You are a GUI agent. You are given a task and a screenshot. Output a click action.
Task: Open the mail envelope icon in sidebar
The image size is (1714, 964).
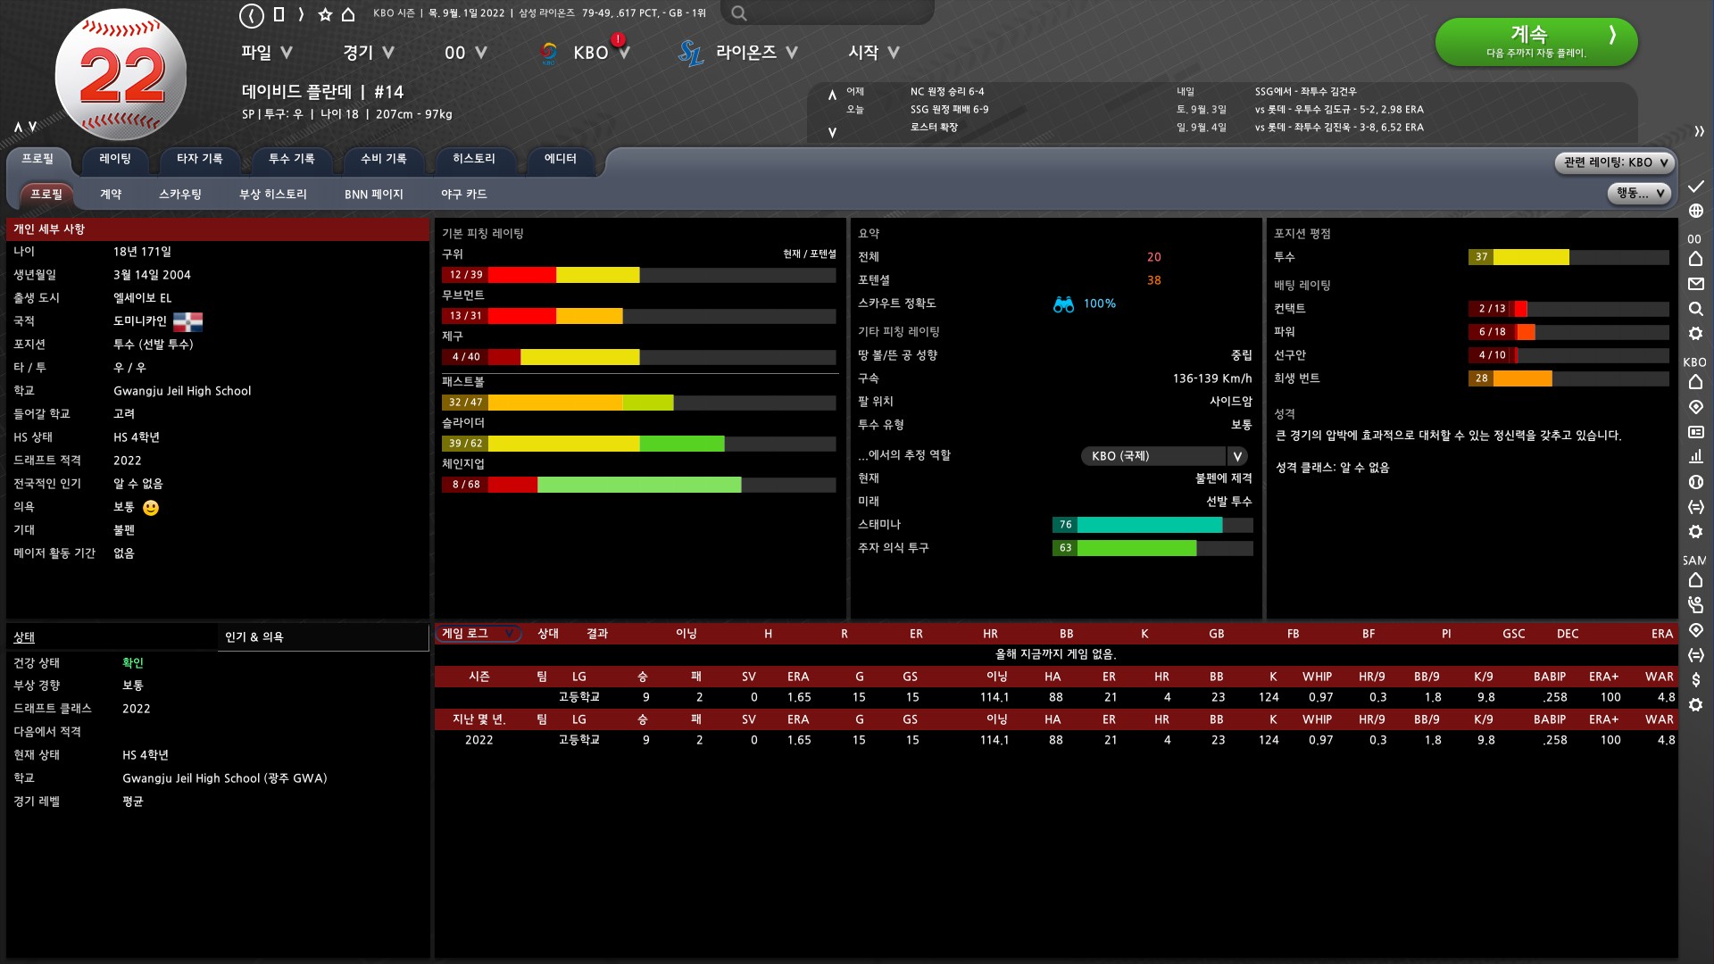tap(1696, 284)
